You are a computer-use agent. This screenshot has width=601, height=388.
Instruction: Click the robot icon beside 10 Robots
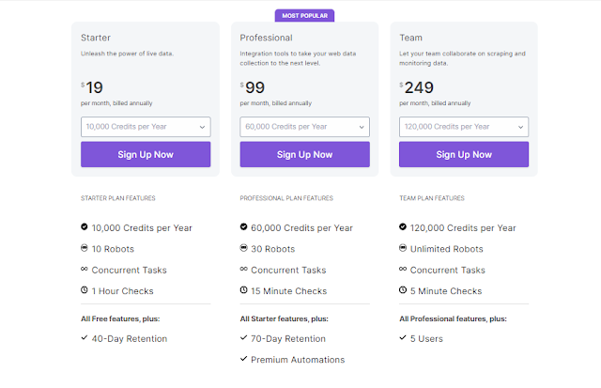(85, 249)
